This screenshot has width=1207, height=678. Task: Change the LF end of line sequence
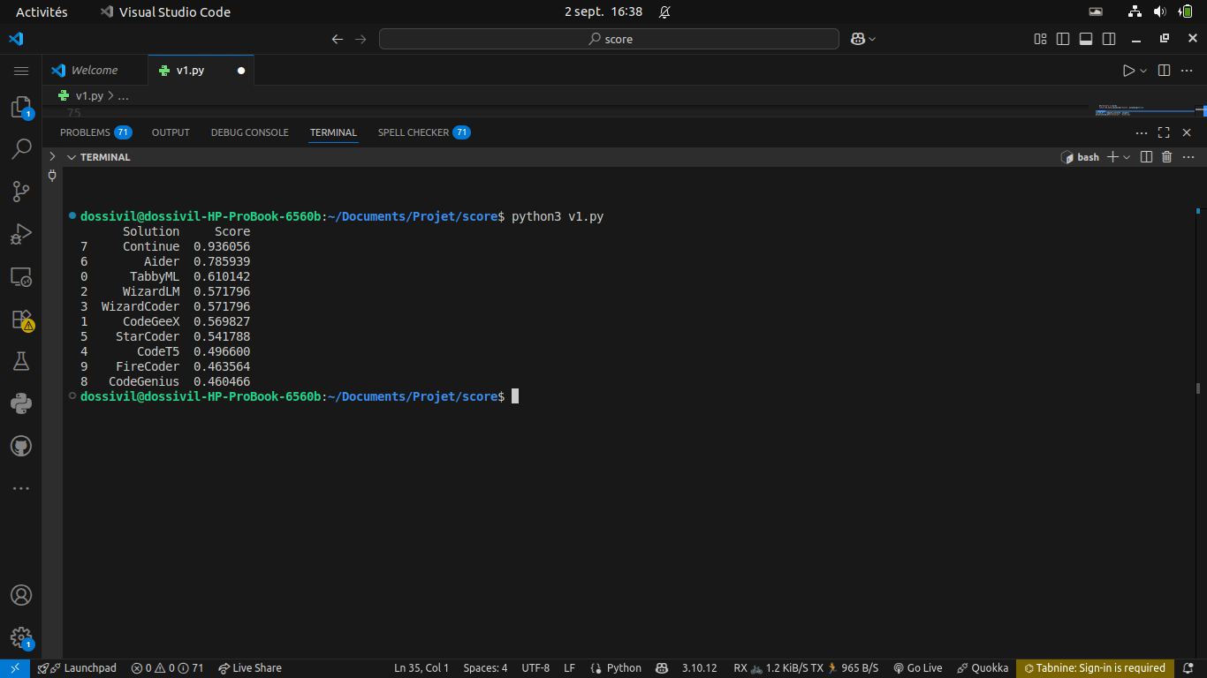coord(570,668)
